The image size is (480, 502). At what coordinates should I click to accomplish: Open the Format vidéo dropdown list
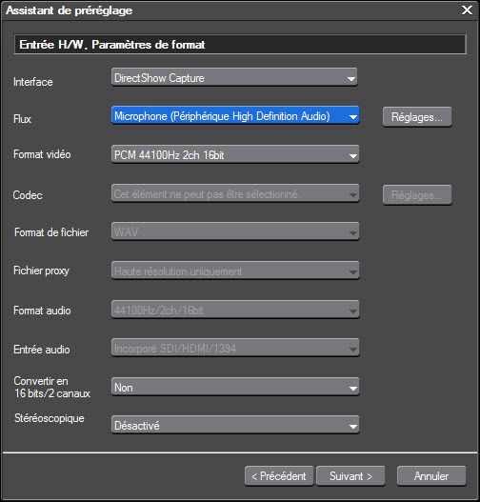point(235,154)
